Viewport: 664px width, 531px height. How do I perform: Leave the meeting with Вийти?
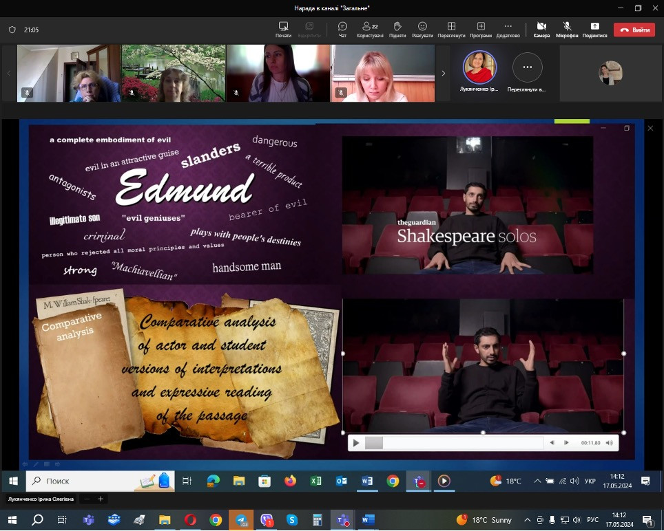(634, 30)
